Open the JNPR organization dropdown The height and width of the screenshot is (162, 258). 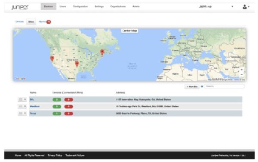pos(216,6)
